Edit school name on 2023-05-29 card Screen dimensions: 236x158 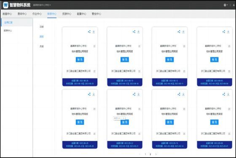[94, 109]
